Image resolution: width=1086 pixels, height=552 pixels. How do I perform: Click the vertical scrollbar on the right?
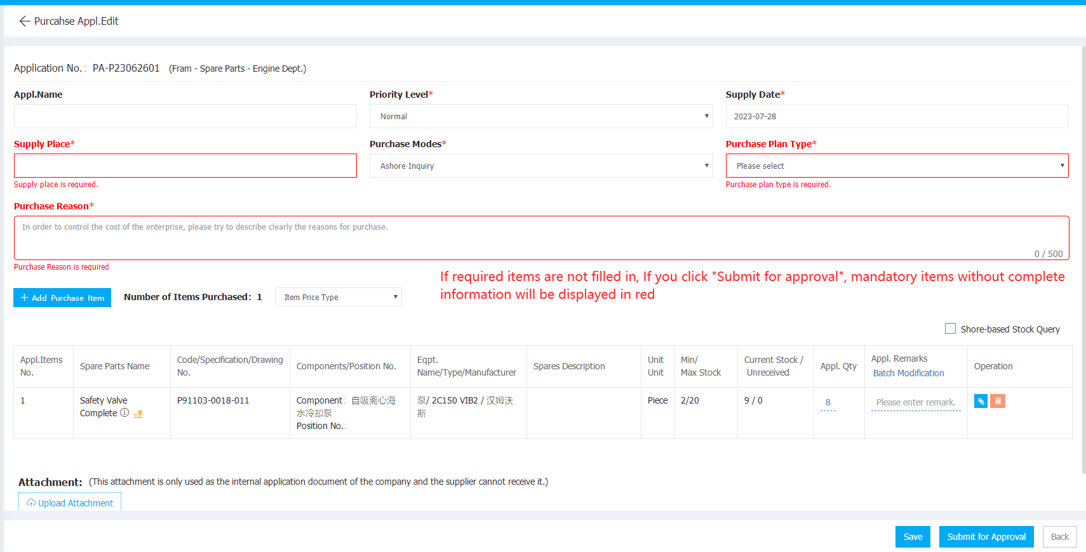pyautogui.click(x=1083, y=260)
